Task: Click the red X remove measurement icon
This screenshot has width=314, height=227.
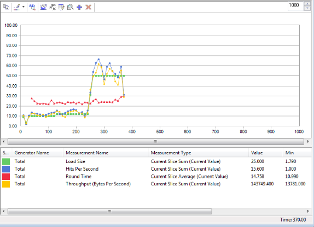Action: pyautogui.click(x=88, y=7)
